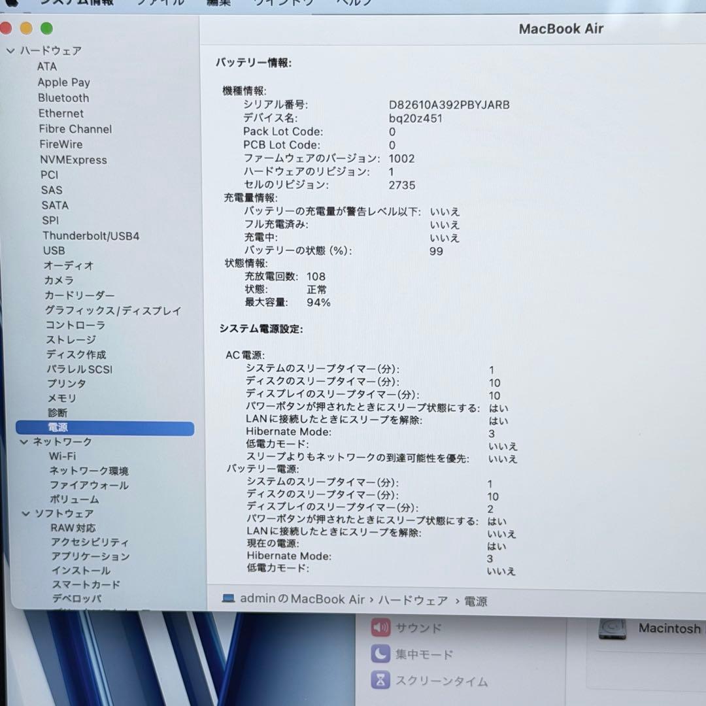Viewport: 706px width, 706px height.
Task: Select プリンタ in the sidebar
Action: coord(67,384)
